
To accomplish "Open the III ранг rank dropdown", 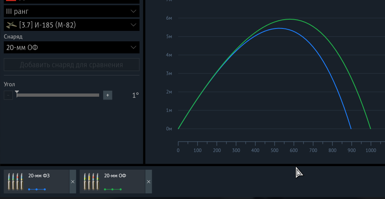I will click(x=71, y=11).
